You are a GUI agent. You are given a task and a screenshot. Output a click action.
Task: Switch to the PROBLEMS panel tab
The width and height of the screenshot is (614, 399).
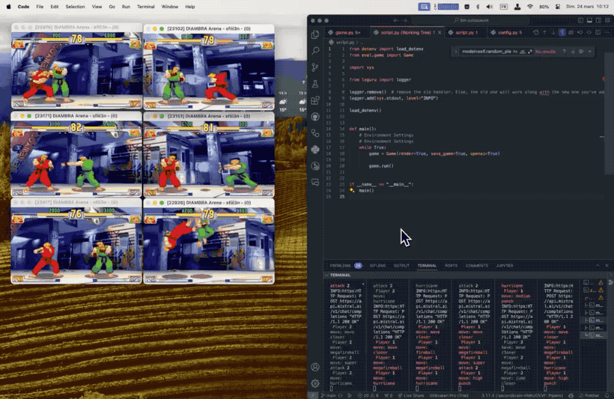[x=340, y=265]
